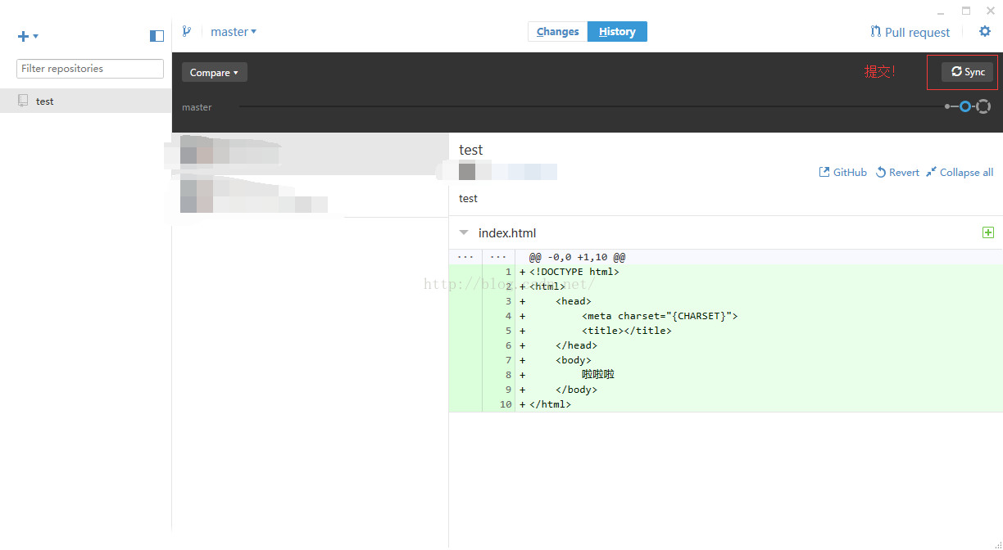The image size is (1003, 550).
Task: Select the blue commit marker on timeline
Action: pyautogui.click(x=965, y=106)
